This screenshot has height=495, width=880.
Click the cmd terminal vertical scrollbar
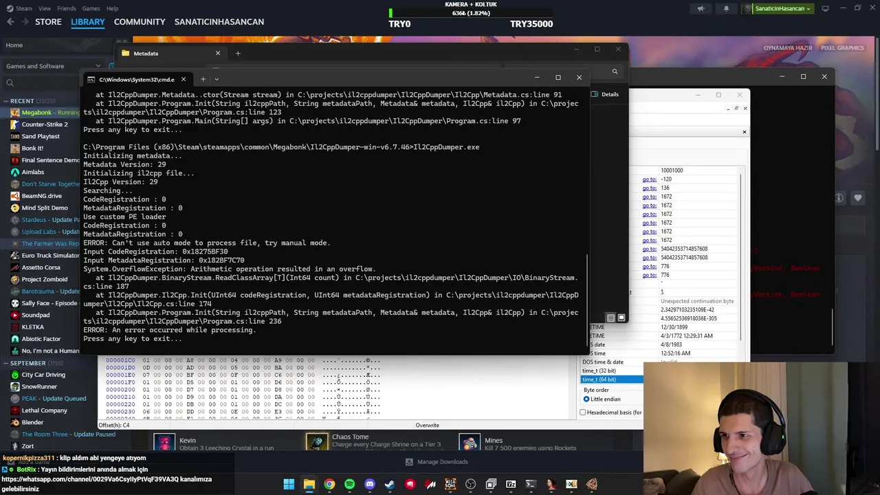click(587, 300)
